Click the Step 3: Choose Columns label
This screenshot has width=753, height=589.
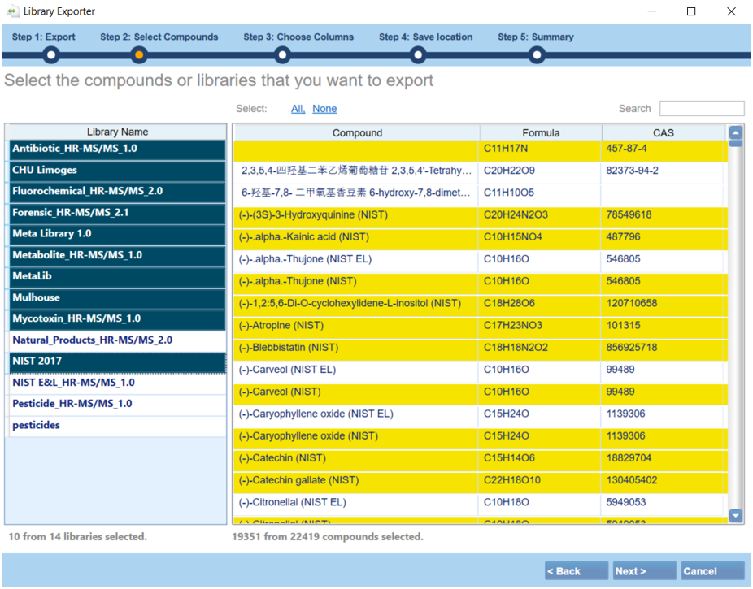298,37
